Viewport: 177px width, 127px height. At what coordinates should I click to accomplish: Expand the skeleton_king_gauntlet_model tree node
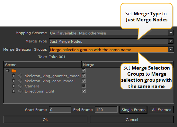(x=14, y=76)
